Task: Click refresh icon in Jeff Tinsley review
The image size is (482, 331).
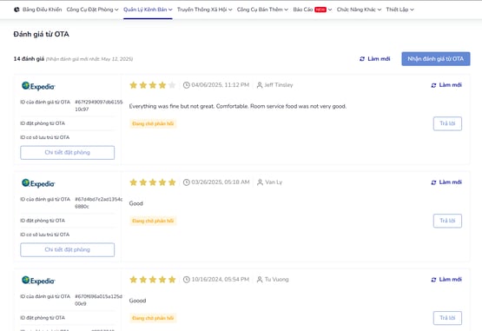Action: [433, 85]
